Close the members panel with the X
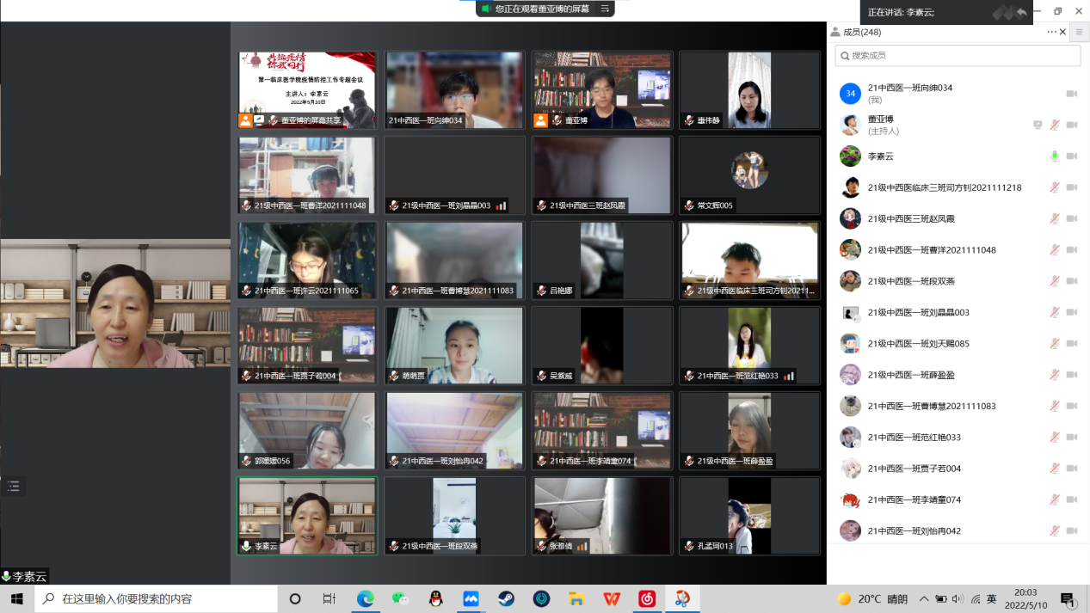The width and height of the screenshot is (1090, 613). tap(1063, 32)
